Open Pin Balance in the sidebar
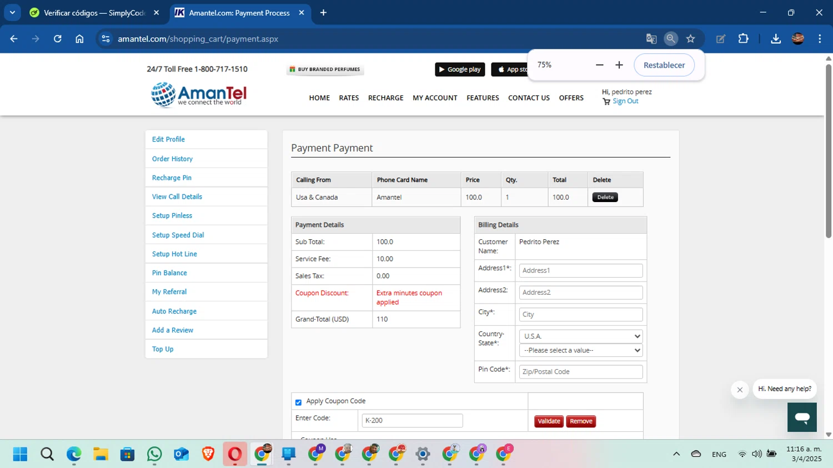Viewport: 833px width, 468px height. click(169, 273)
